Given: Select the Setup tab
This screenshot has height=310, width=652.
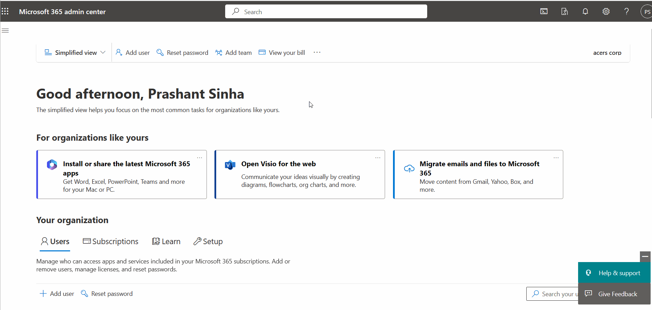Looking at the screenshot, I should pos(208,241).
